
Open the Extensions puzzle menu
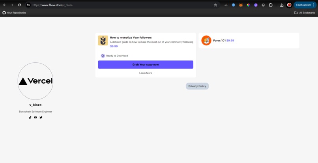click(271, 5)
